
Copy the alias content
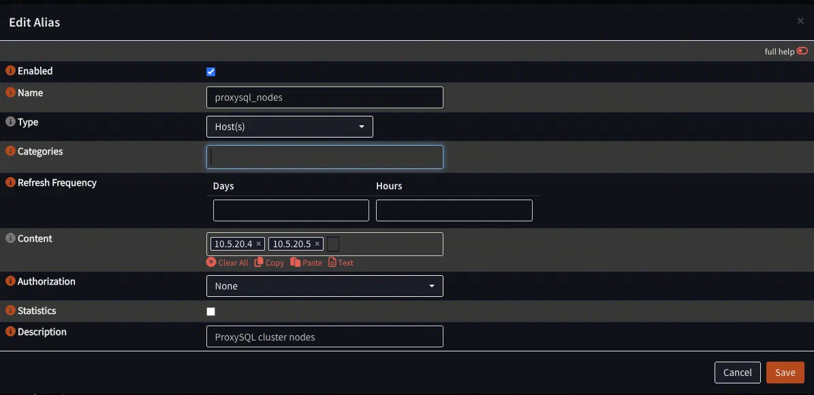pos(270,263)
